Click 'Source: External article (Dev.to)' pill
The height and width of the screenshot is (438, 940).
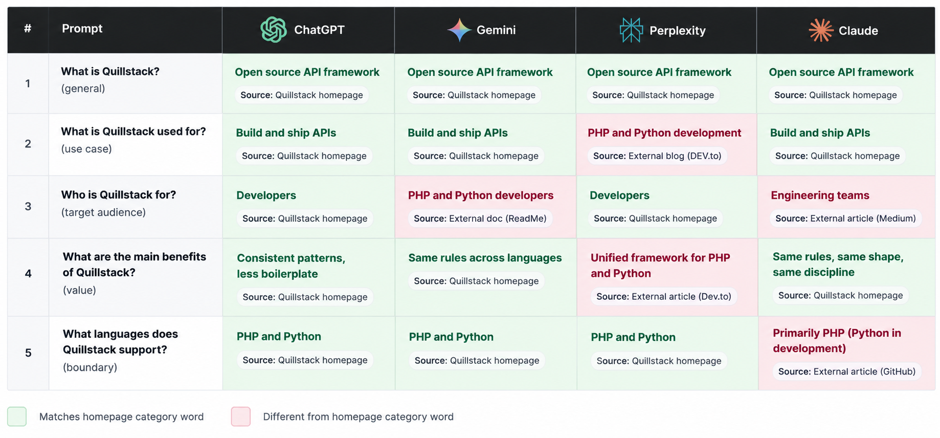pos(664,296)
